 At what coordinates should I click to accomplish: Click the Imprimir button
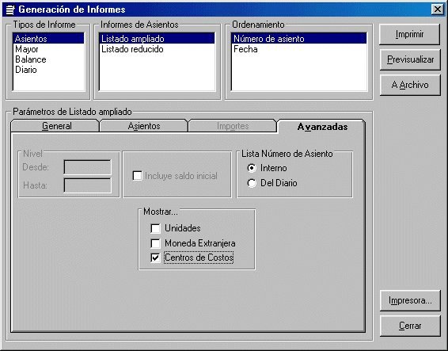tap(409, 34)
